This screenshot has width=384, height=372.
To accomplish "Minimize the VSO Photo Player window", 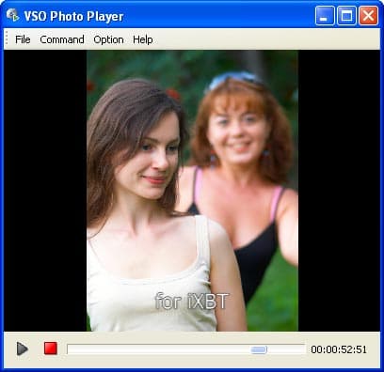I will click(x=325, y=16).
